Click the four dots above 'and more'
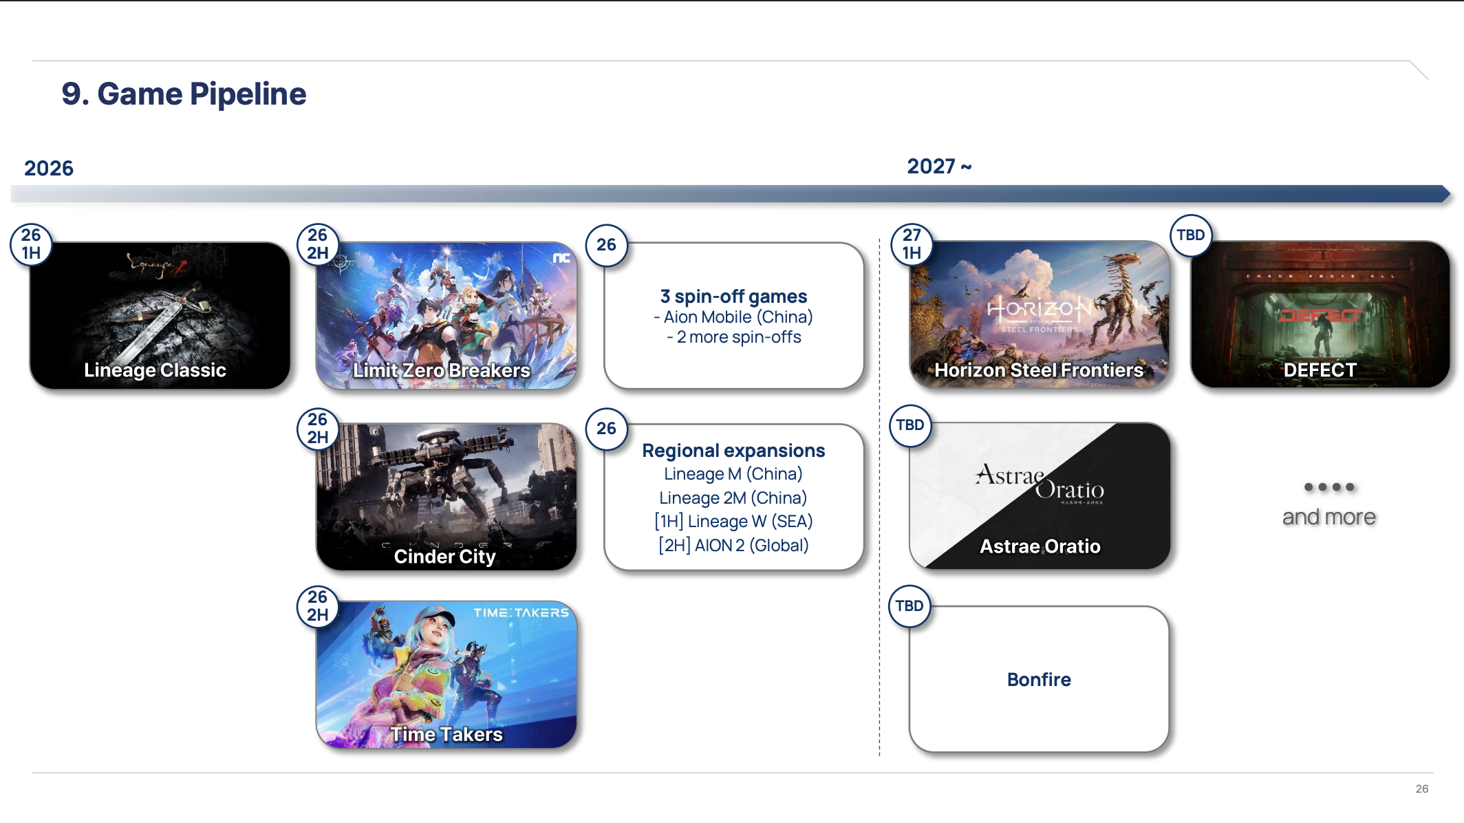This screenshot has height=823, width=1464. 1329,487
